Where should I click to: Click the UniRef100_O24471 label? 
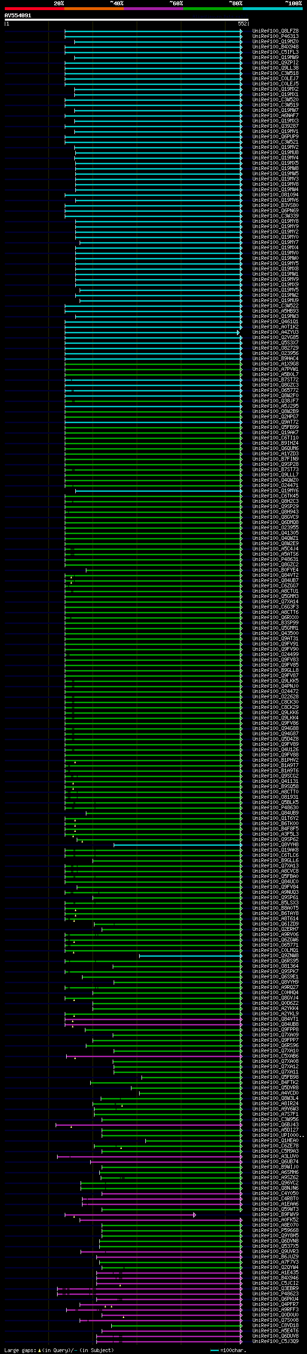275,486
